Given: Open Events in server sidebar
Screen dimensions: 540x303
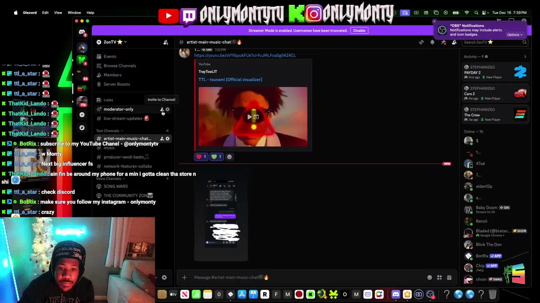Looking at the screenshot, I should tap(110, 56).
